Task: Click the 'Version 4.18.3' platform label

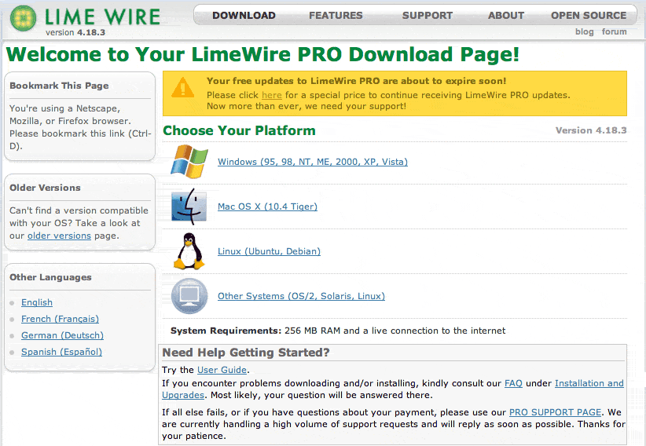Action: (x=591, y=130)
